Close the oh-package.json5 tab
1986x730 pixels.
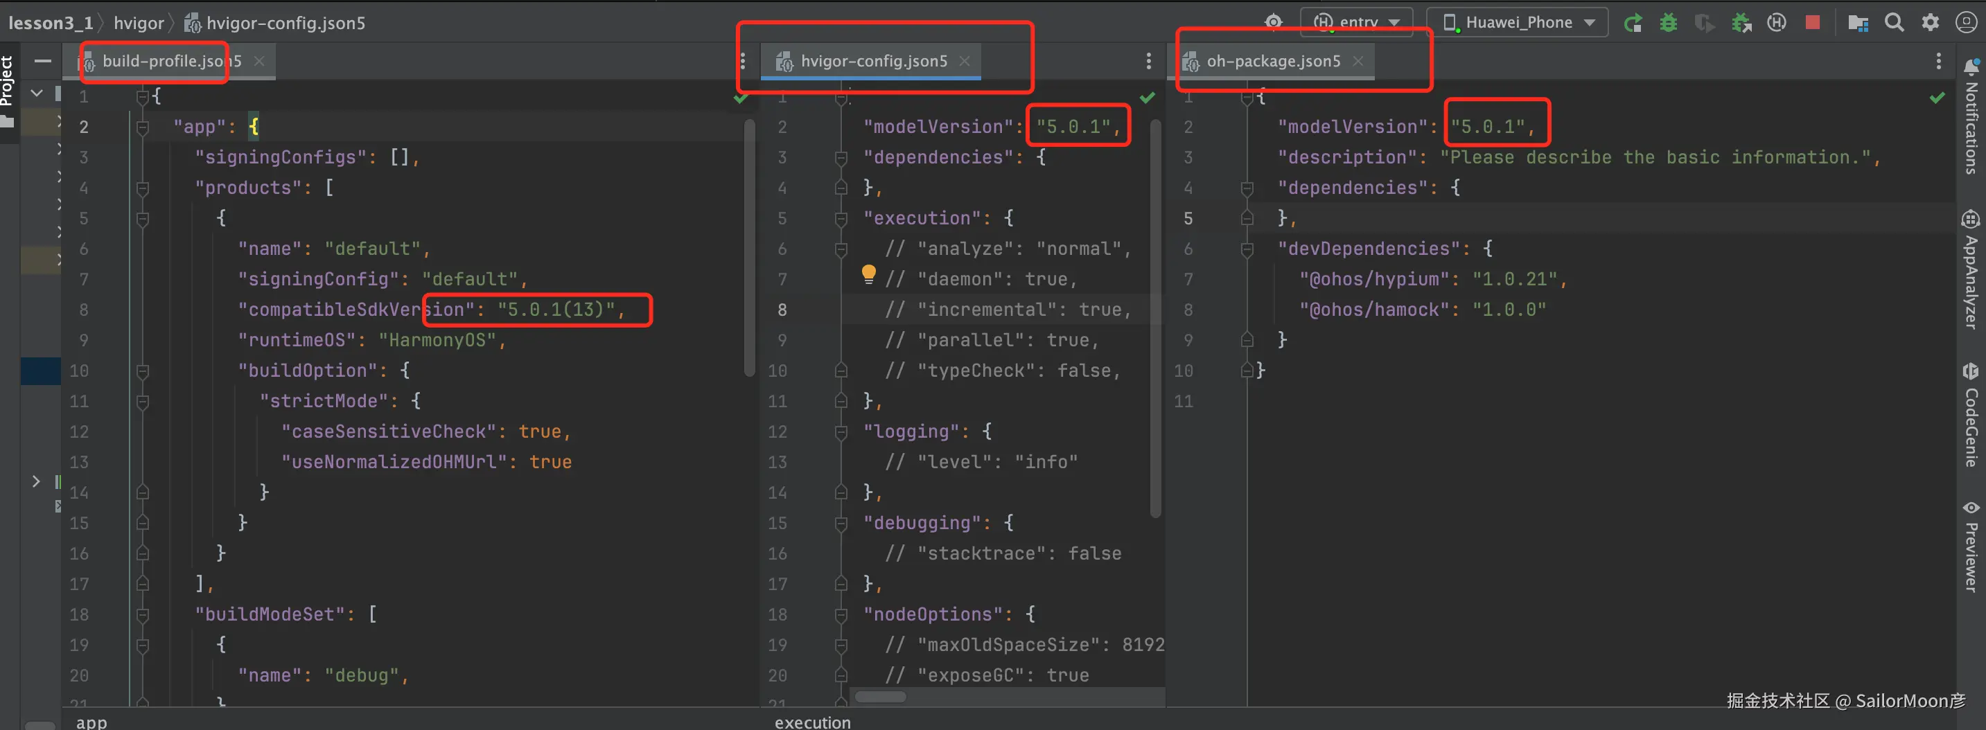(x=1357, y=61)
